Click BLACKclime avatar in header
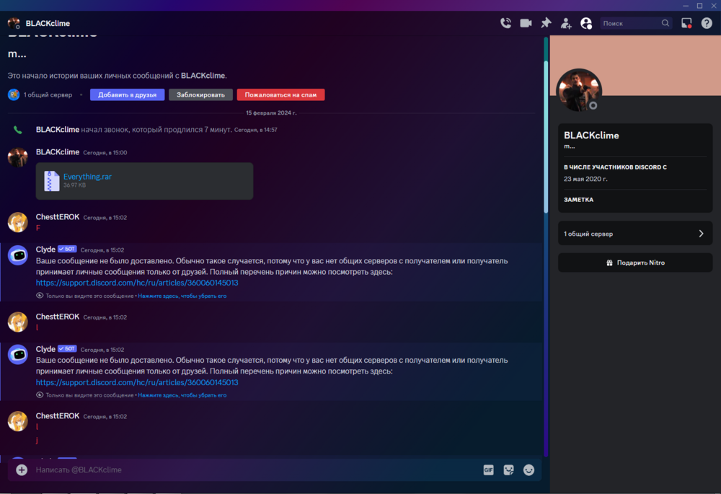Image resolution: width=721 pixels, height=494 pixels. 14,23
